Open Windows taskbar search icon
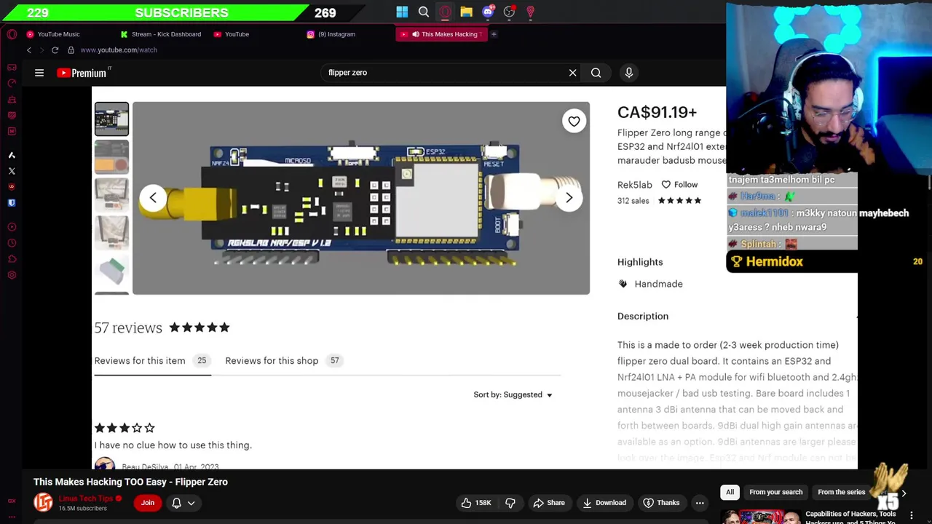This screenshot has width=932, height=524. pyautogui.click(x=424, y=12)
